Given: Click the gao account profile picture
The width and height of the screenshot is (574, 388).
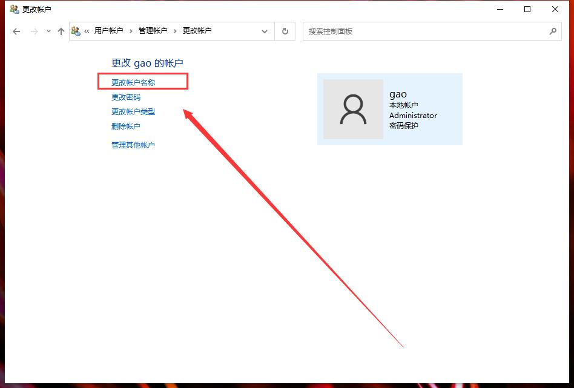Looking at the screenshot, I should (353, 110).
